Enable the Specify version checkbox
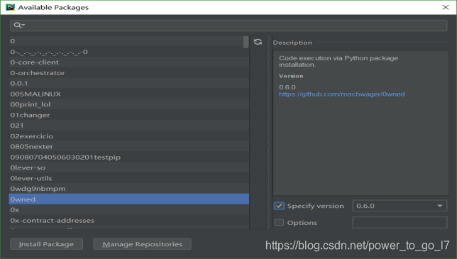457x259 pixels. (x=279, y=206)
